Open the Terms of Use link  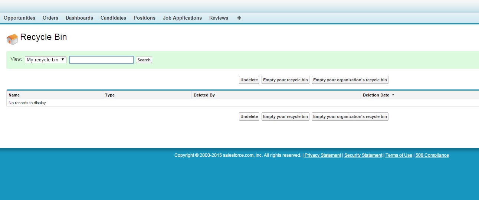pos(398,155)
